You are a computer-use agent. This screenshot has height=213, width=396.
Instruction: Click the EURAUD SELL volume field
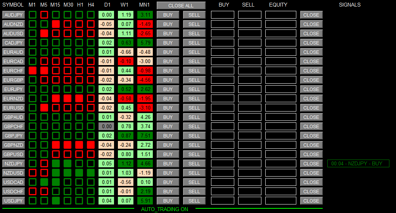[x=250, y=52]
